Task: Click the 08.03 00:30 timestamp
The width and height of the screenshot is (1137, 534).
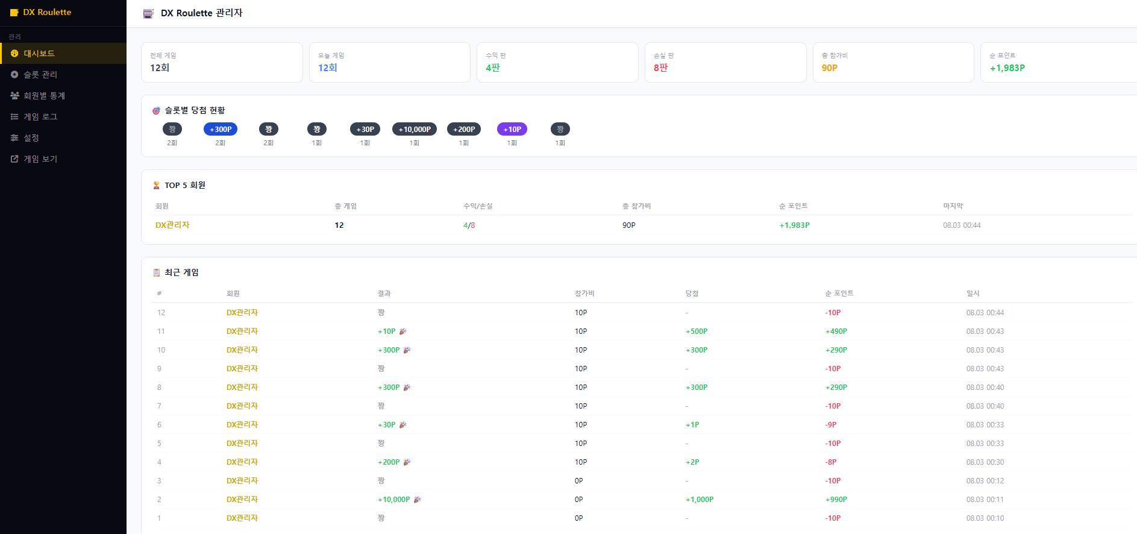Action: click(985, 462)
